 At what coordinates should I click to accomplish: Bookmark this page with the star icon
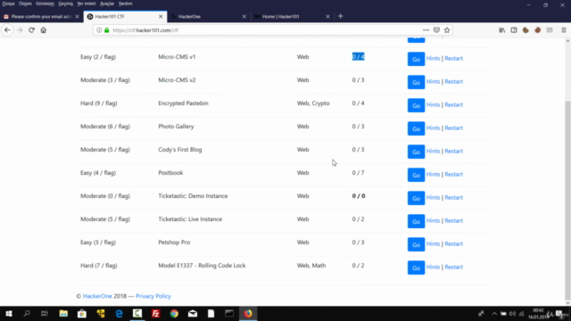[447, 30]
